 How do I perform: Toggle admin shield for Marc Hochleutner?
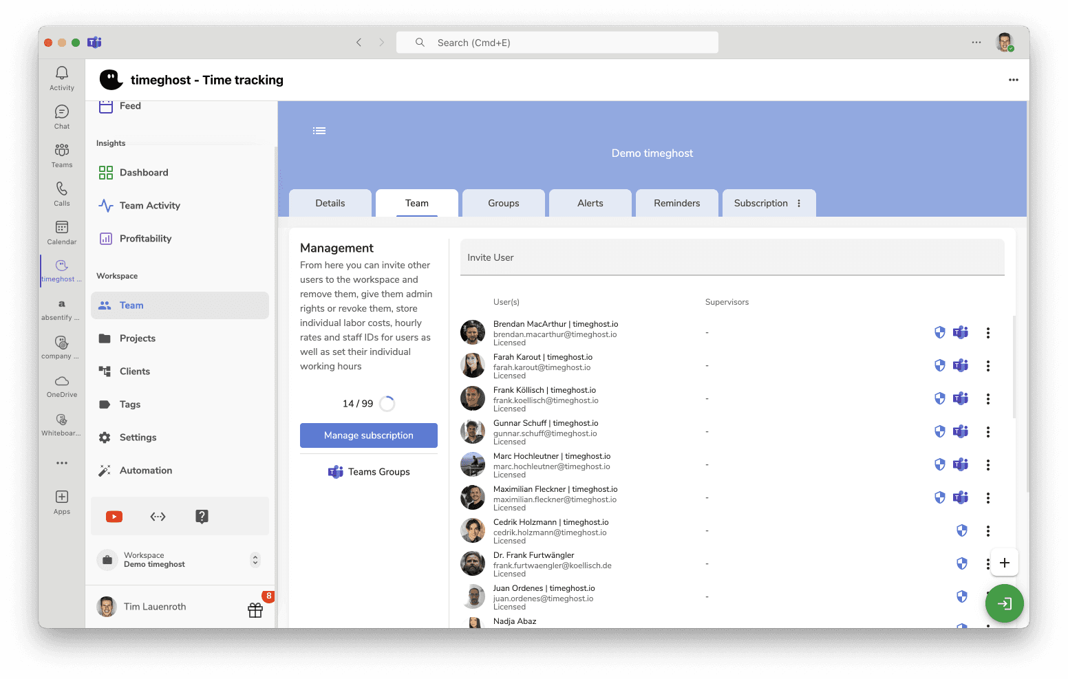coord(940,465)
